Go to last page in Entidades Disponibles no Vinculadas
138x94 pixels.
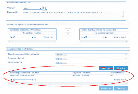(x=106, y=37)
